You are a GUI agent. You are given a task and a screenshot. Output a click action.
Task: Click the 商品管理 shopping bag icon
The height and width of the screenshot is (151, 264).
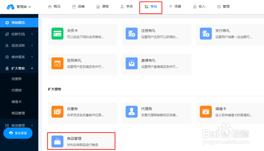click(x=57, y=141)
